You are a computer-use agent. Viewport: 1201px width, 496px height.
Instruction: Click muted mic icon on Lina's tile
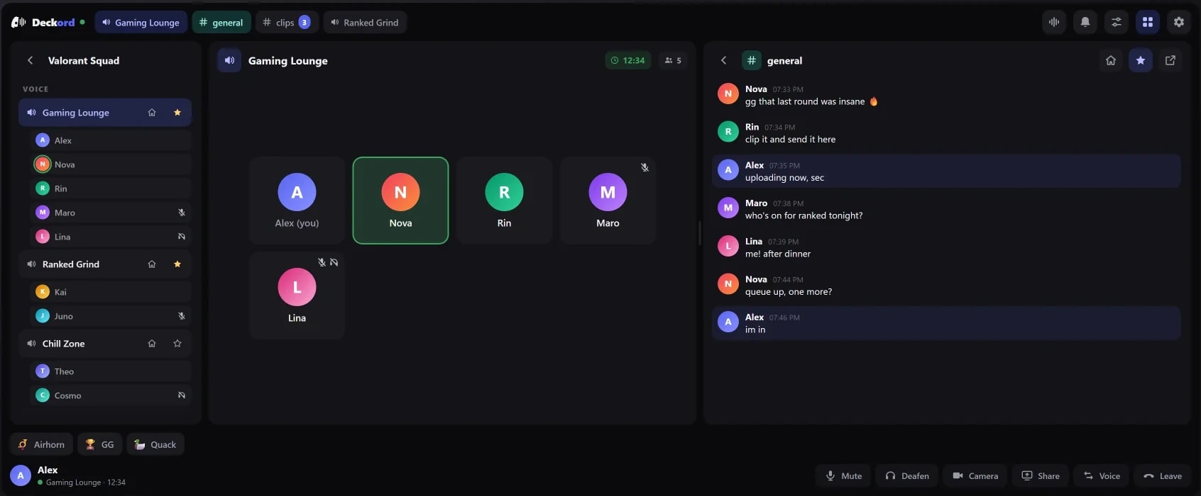[322, 263]
